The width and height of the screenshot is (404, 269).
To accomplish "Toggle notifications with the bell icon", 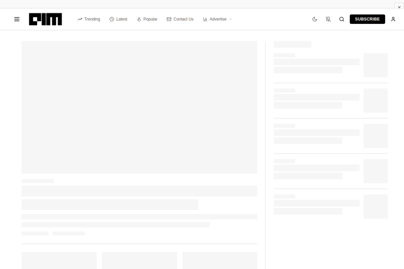I will coord(328,19).
